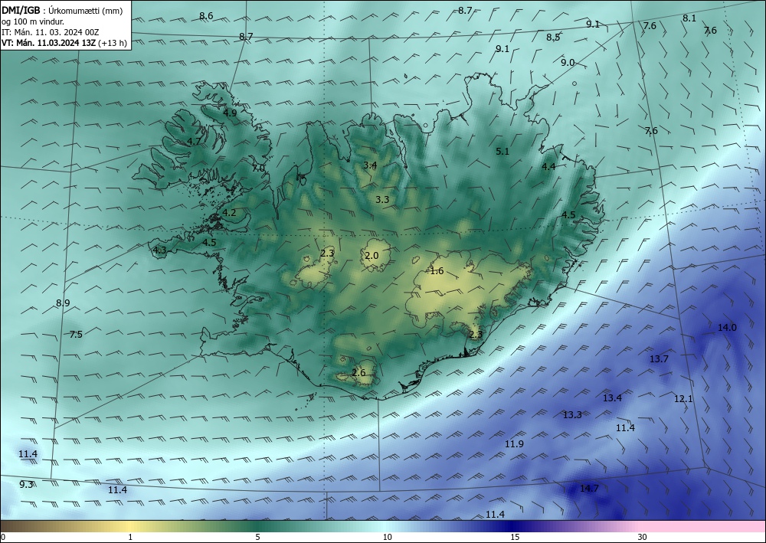Click the title text "DMI/IGB : Úrkomumætti (mm)"
766x543 pixels.
pyautogui.click(x=62, y=10)
